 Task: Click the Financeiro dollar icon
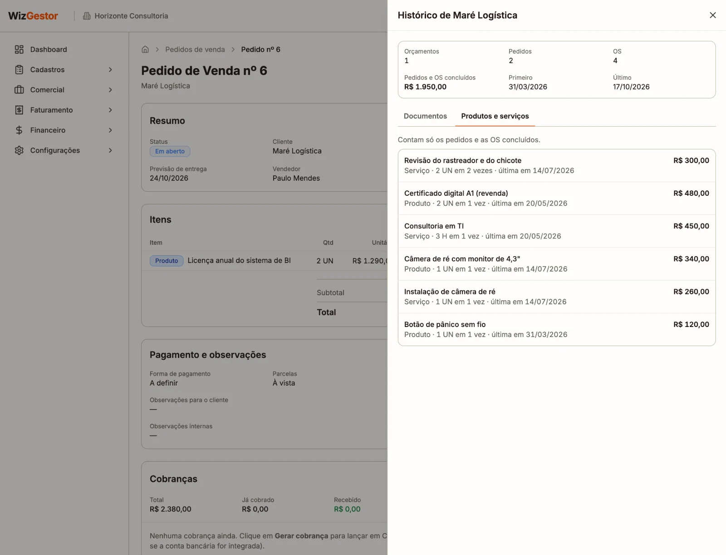click(x=19, y=130)
